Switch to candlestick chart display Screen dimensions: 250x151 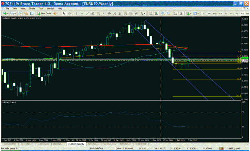[156, 14]
